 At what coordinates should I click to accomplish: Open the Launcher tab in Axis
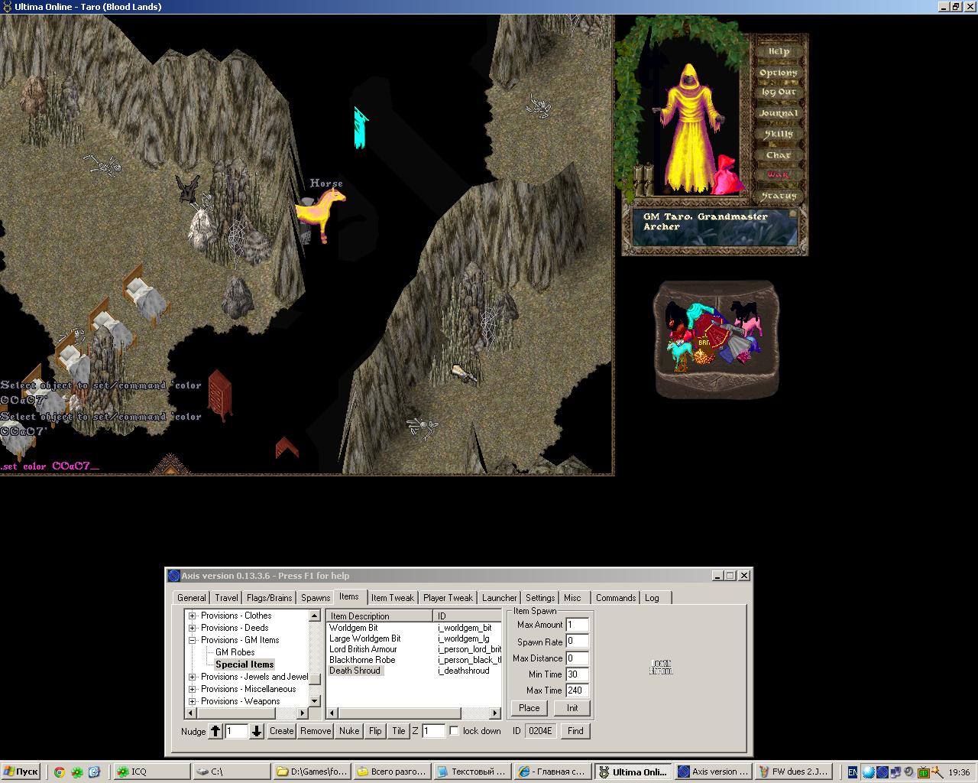point(500,598)
